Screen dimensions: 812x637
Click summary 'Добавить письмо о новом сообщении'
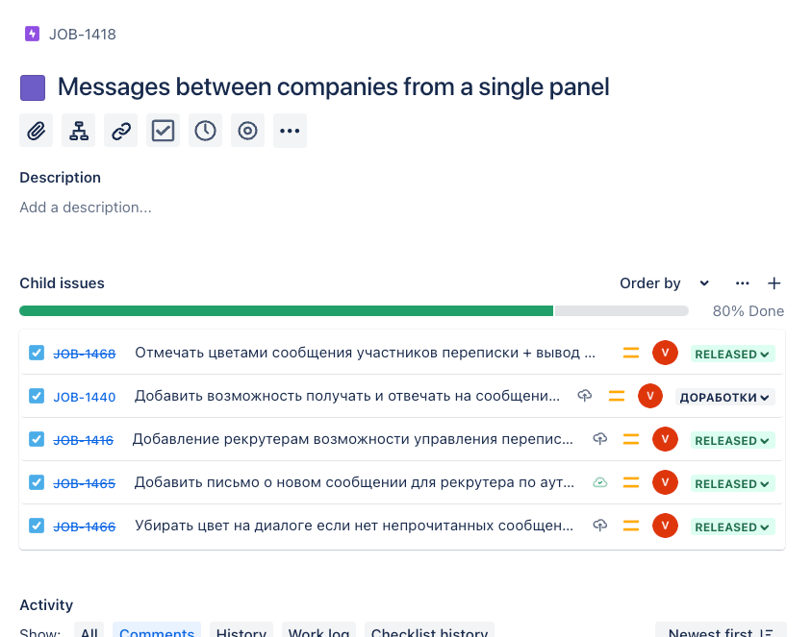pos(354,482)
